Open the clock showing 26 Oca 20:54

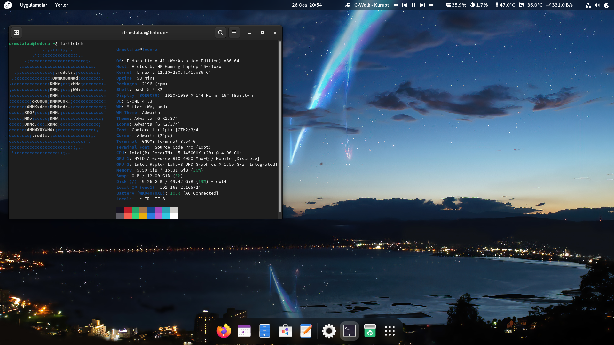(x=307, y=5)
